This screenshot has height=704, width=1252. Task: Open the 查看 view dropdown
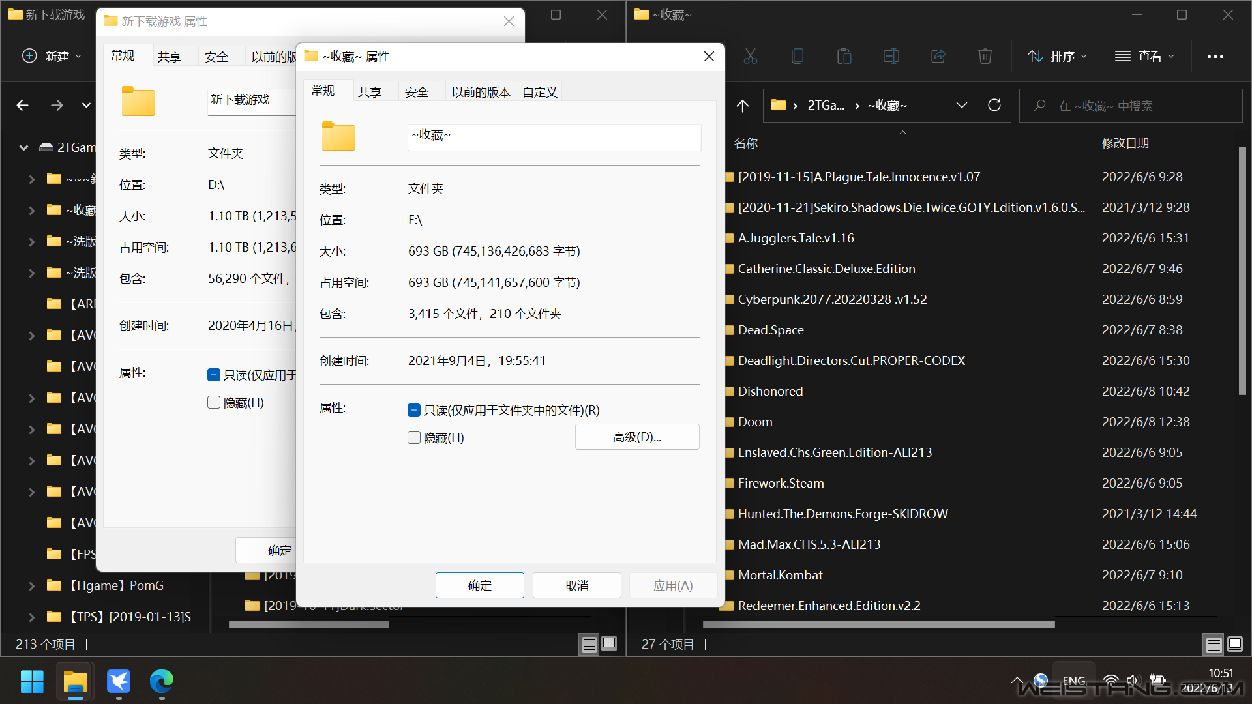1144,57
